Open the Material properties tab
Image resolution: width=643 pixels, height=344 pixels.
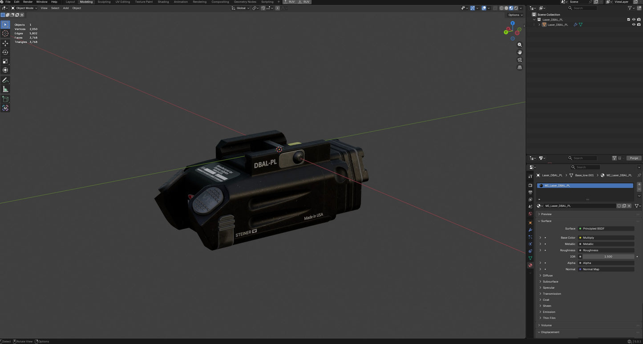point(530,265)
